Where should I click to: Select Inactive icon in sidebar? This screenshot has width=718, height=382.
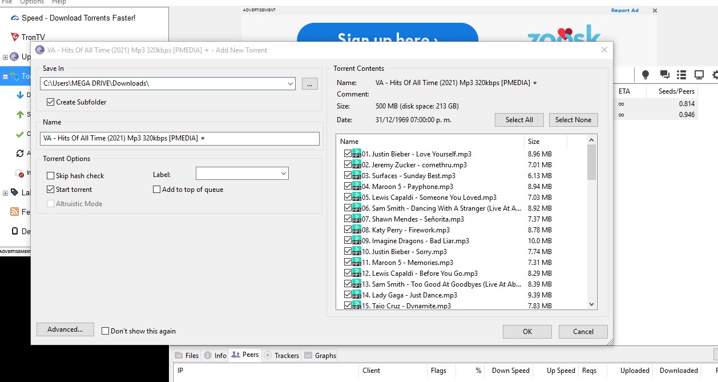(x=21, y=173)
